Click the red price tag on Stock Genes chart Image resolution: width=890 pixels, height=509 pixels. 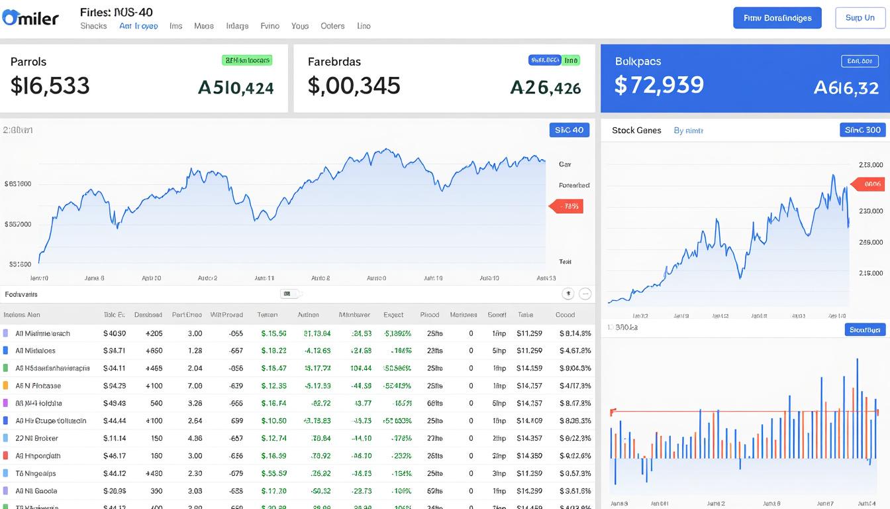click(868, 184)
